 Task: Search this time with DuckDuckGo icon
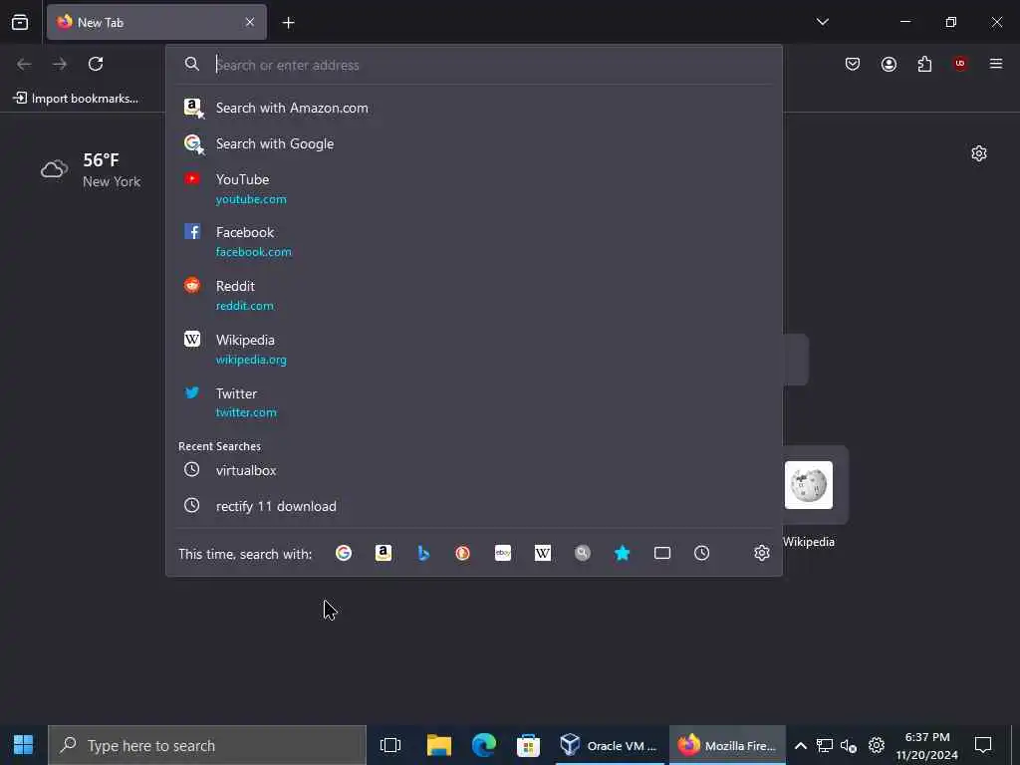[462, 553]
